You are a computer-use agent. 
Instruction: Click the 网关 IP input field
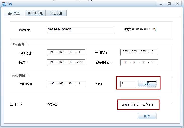pyautogui.click(x=66, y=63)
